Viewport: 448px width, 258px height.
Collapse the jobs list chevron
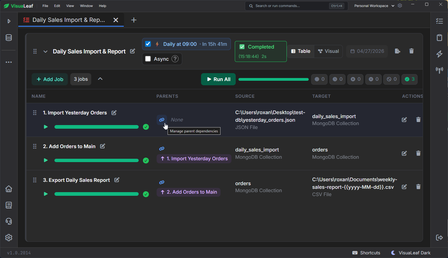[100, 79]
